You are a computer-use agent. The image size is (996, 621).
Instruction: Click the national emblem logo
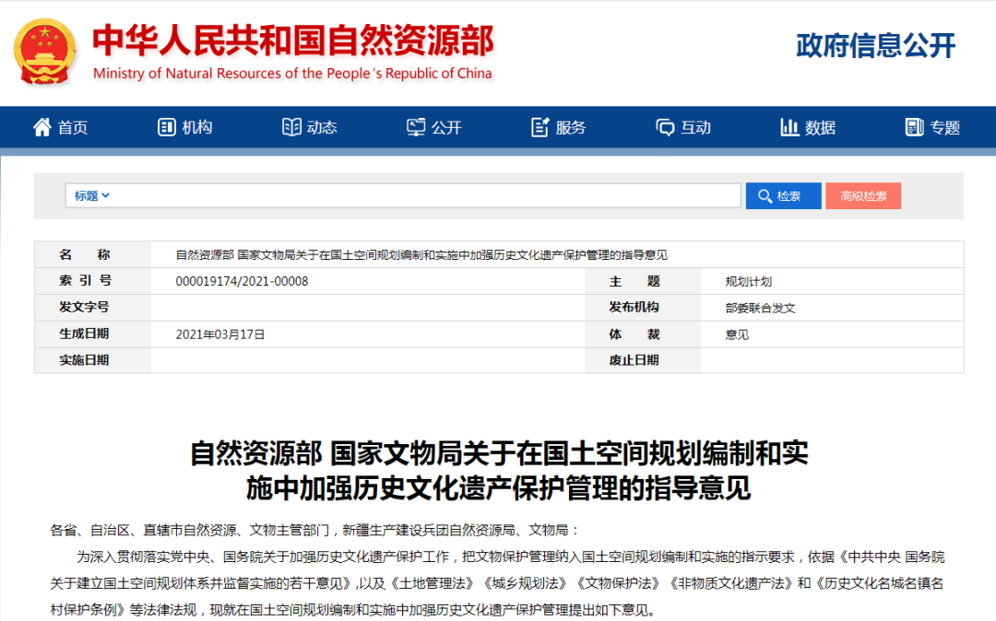click(x=44, y=52)
